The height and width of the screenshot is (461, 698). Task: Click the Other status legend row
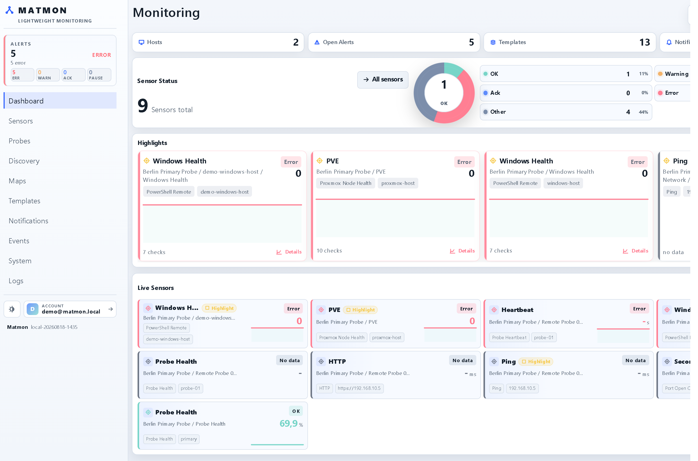pos(566,112)
